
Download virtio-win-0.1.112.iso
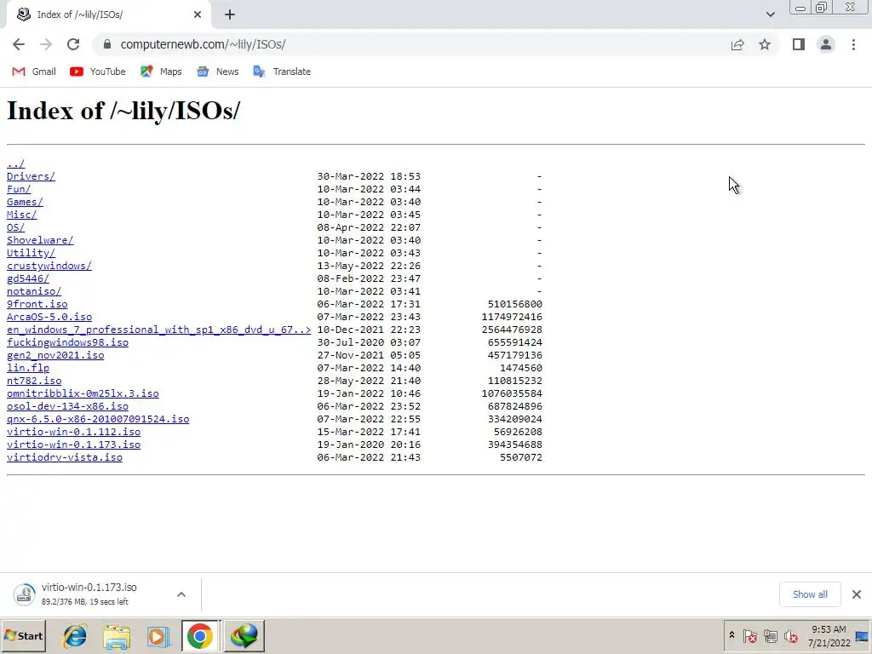tap(73, 432)
